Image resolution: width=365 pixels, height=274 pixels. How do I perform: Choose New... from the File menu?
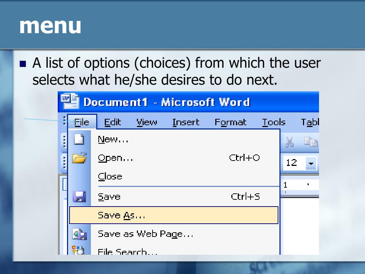pyautogui.click(x=174, y=139)
